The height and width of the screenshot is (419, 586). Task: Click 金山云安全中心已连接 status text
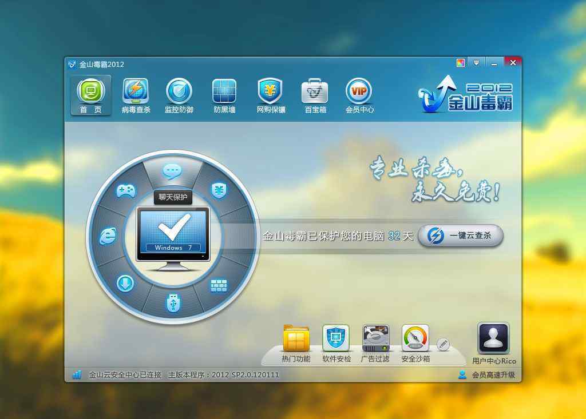(x=125, y=374)
